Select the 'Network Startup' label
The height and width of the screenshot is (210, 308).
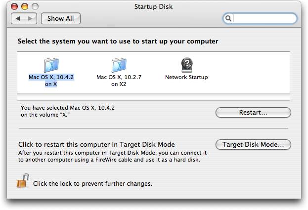(186, 77)
